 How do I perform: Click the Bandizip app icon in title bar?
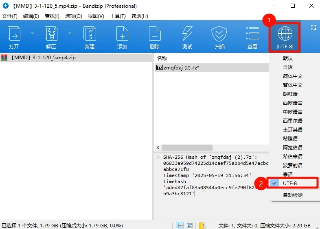point(6,6)
